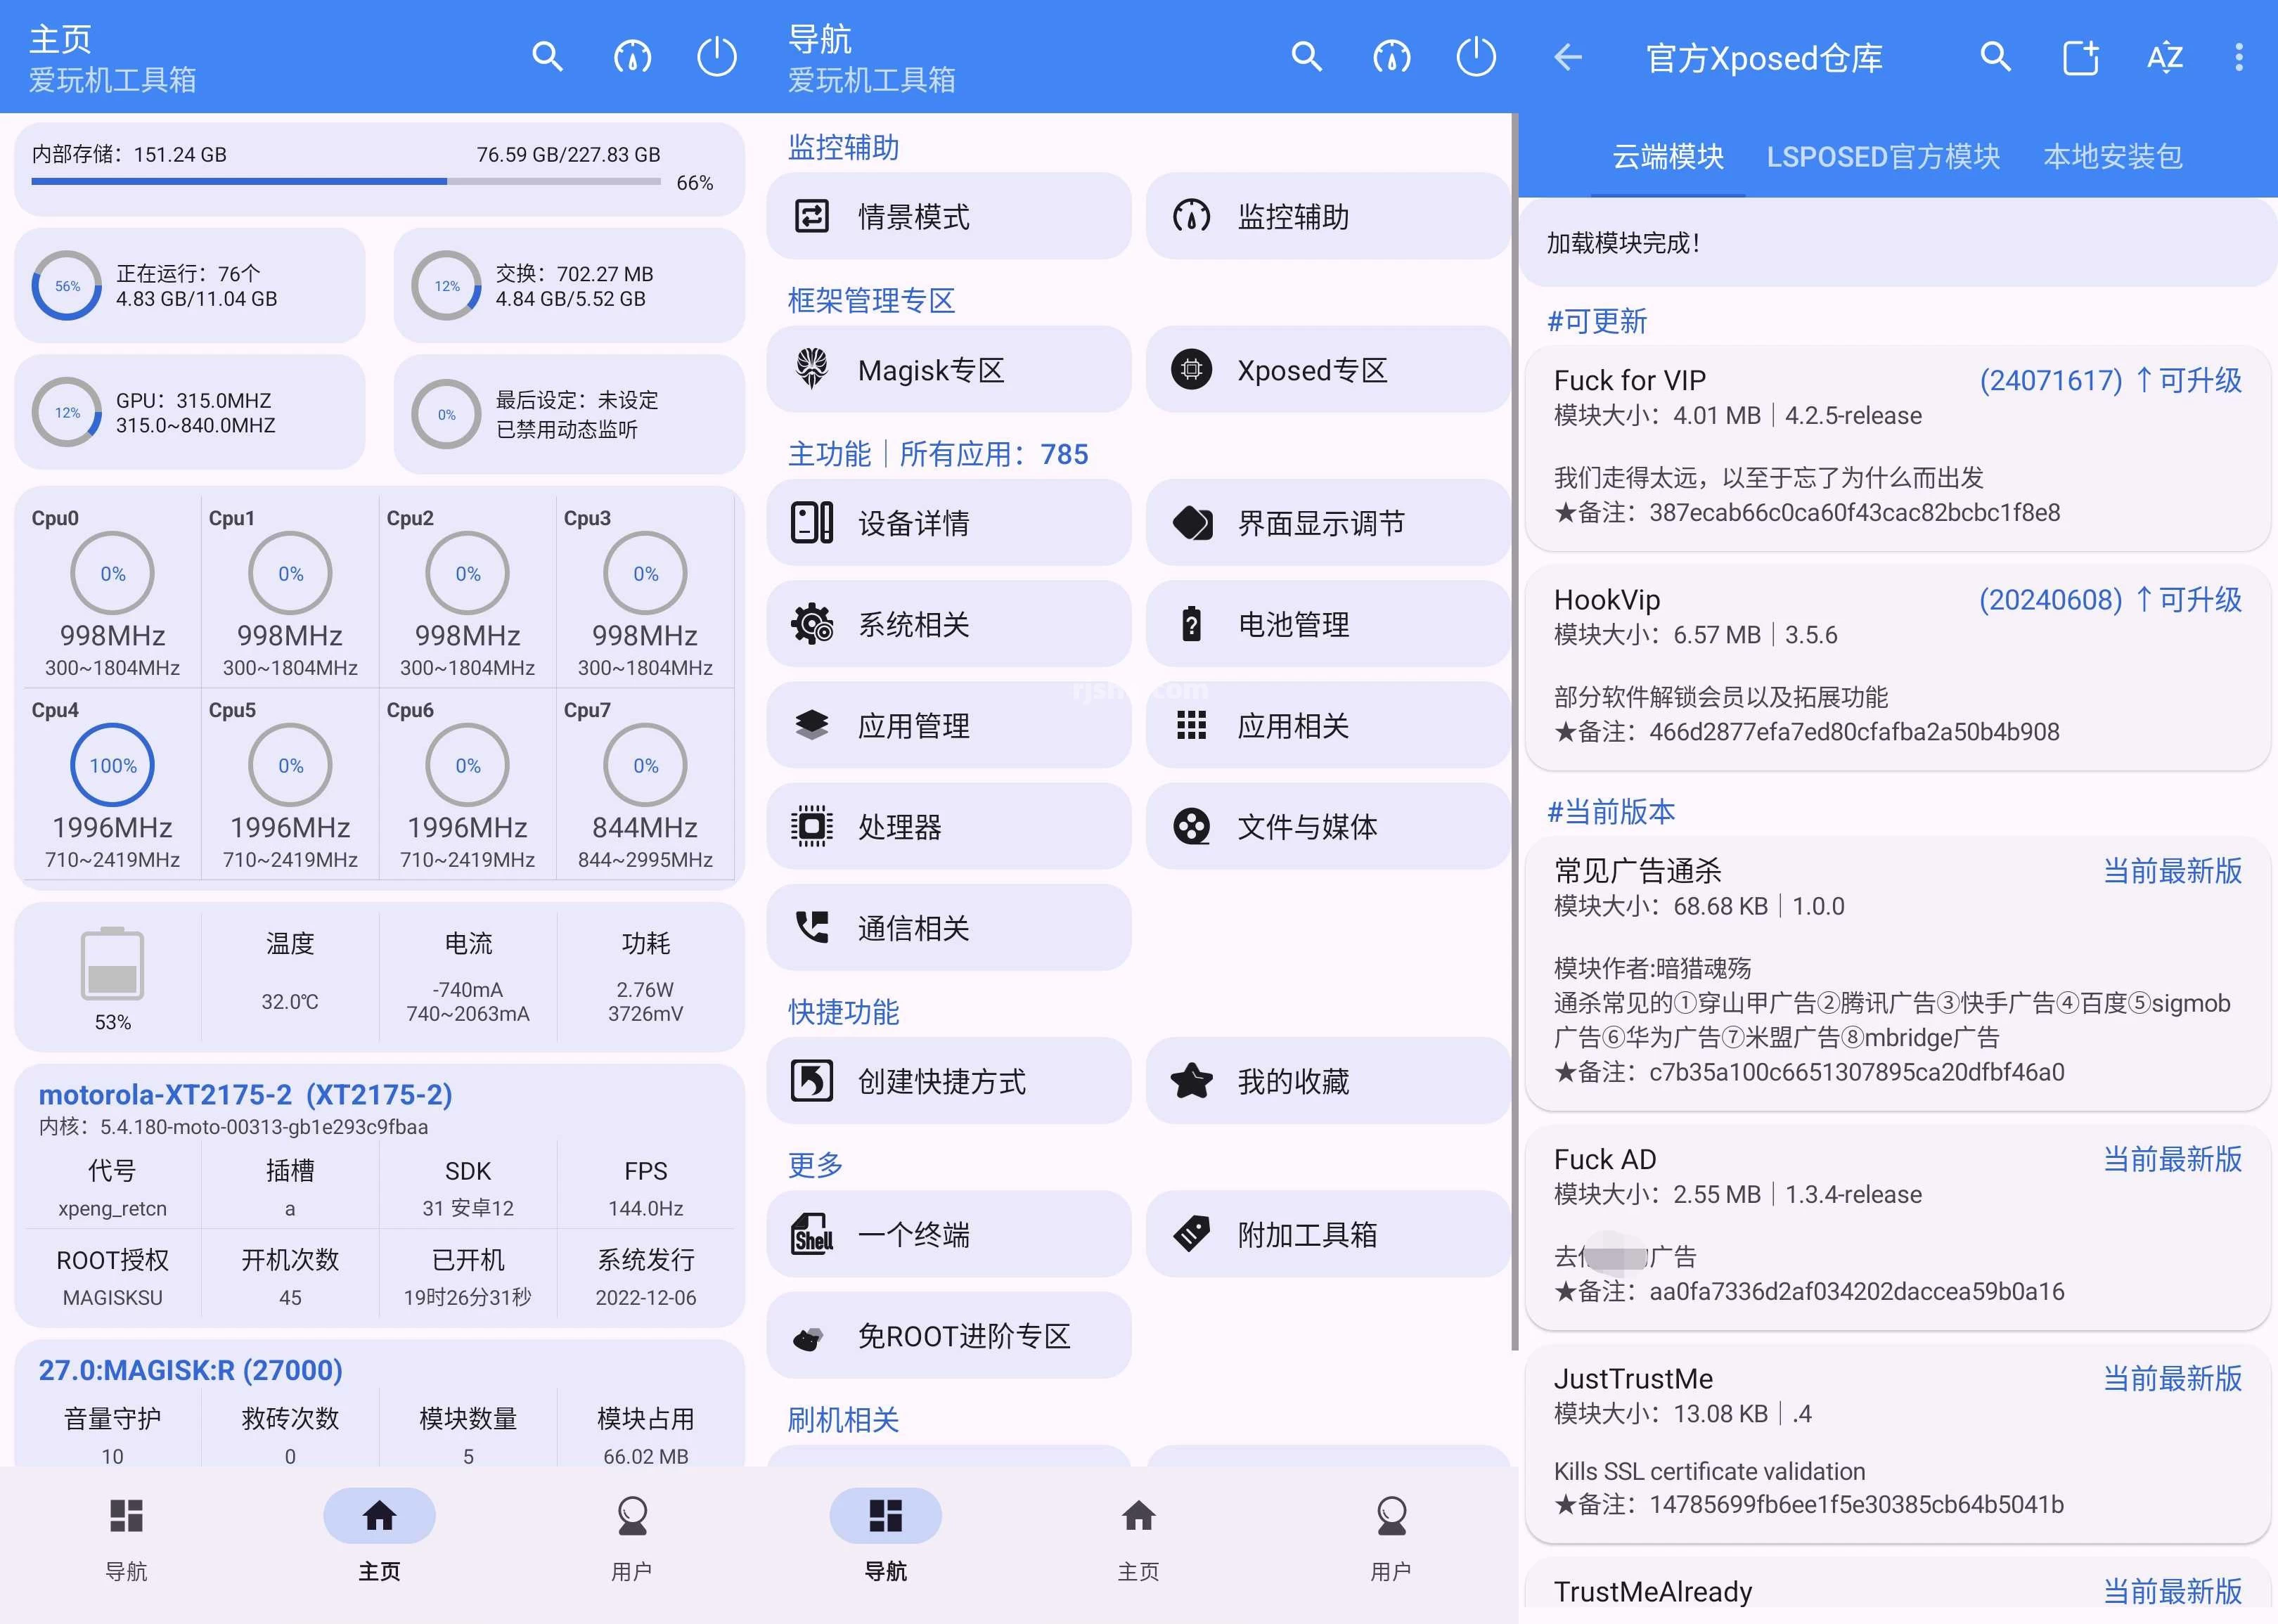This screenshot has width=2278, height=1624.
Task: Switch to 云端模块 tab
Action: (x=1668, y=156)
